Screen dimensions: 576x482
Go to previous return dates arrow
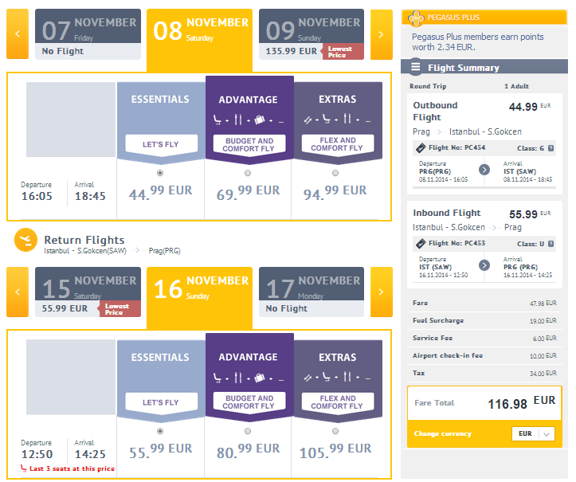(18, 292)
